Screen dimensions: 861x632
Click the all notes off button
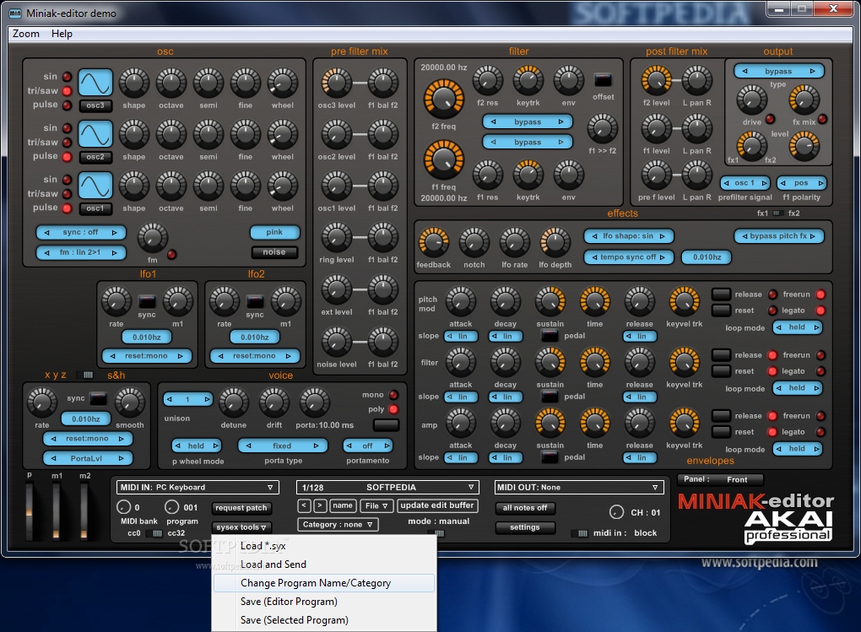pyautogui.click(x=525, y=509)
